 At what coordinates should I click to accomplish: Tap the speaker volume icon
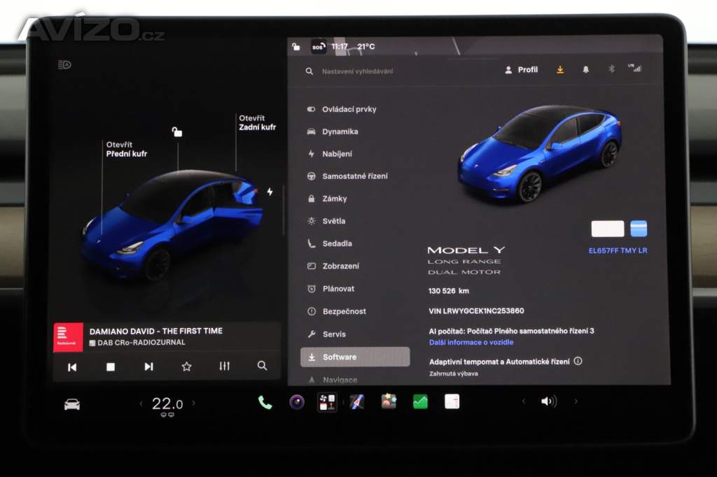549,401
